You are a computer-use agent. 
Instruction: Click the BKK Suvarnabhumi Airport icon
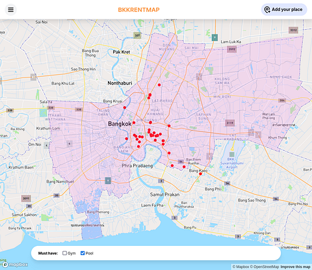(232, 154)
